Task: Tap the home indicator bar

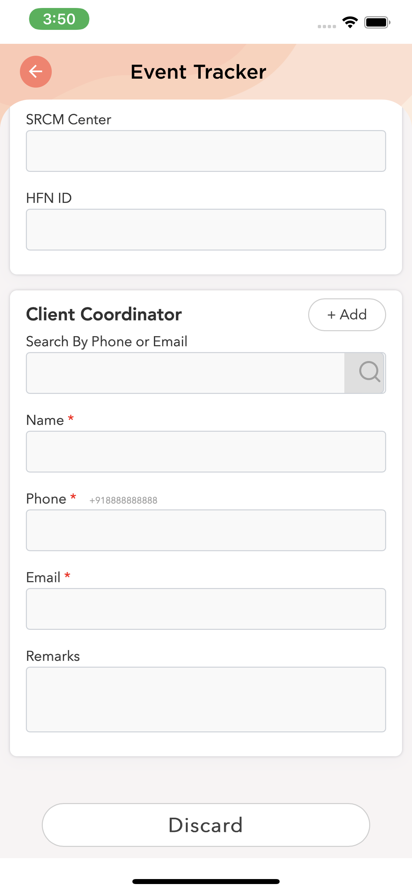Action: coord(206,881)
